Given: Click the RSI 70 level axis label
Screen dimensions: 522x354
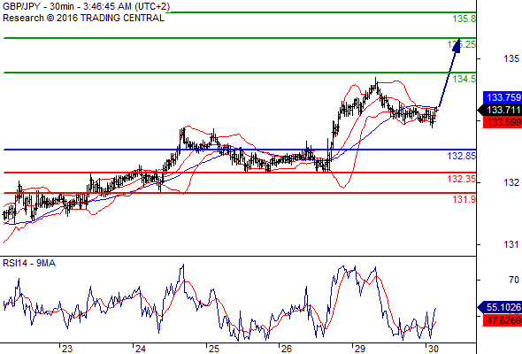Looking at the screenshot, I should tap(514, 280).
